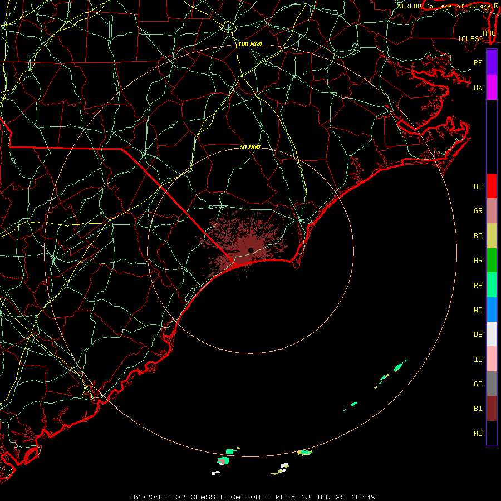This screenshot has height=501, width=501.
Task: Click the 'RF' legend label
Action: tap(478, 62)
